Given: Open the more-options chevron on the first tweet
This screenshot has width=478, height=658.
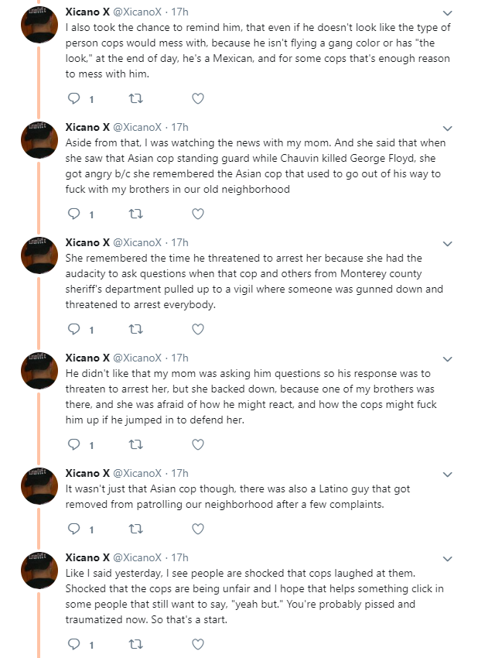Looking at the screenshot, I should 447,13.
